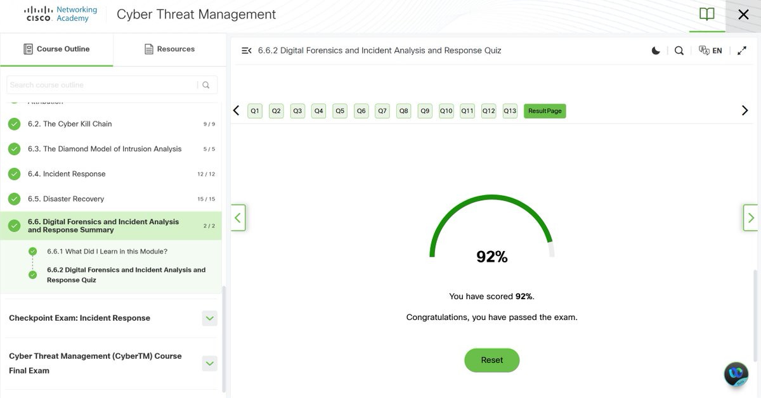Open 6.3. The Diamond Model of Intrusion Analysis
The height and width of the screenshot is (398, 761).
[x=105, y=149]
